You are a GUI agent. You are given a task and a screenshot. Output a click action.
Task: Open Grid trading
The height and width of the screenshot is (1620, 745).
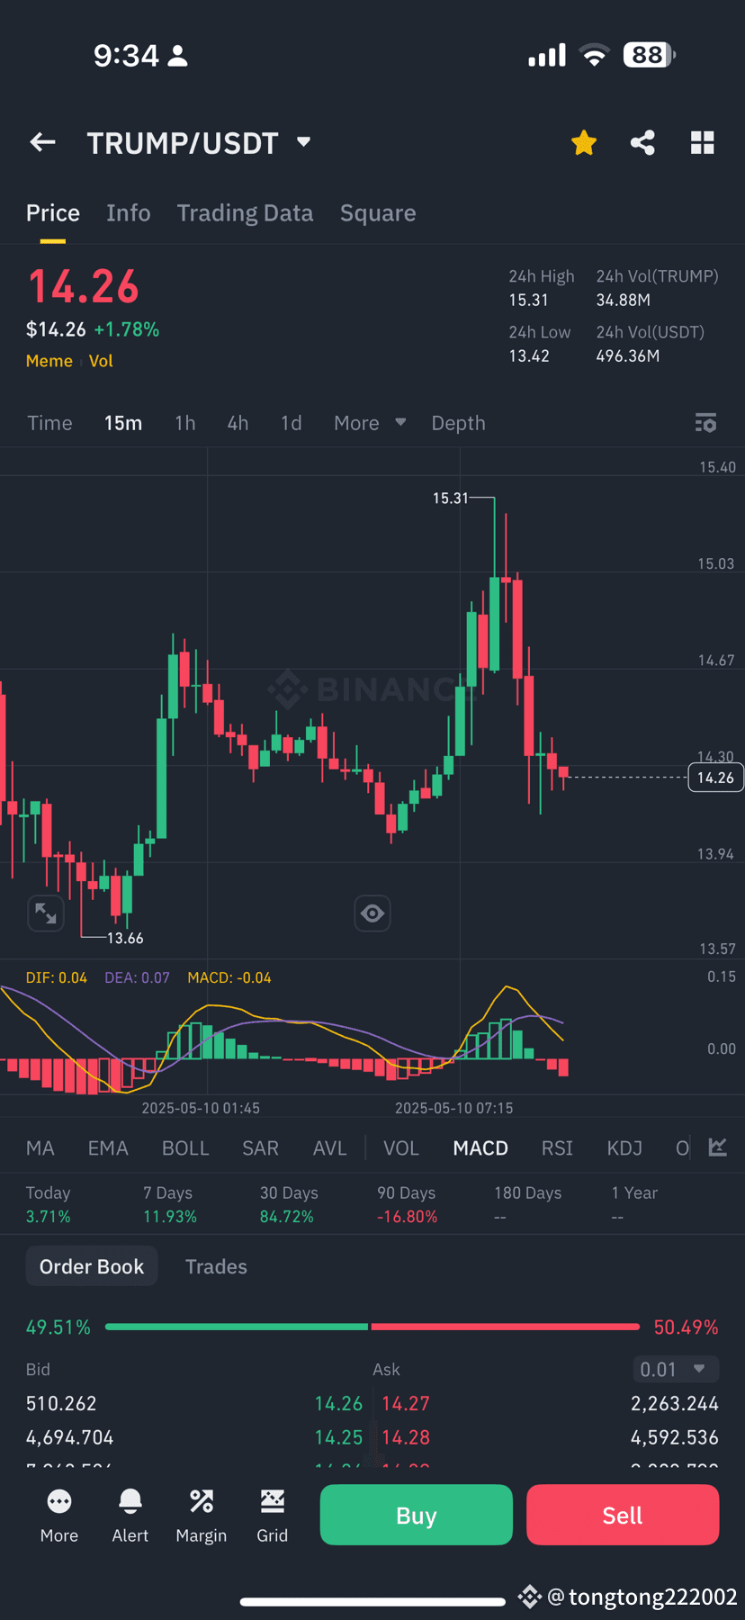(273, 1515)
